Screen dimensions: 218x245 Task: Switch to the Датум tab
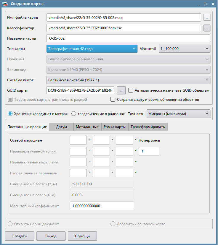click(62, 127)
